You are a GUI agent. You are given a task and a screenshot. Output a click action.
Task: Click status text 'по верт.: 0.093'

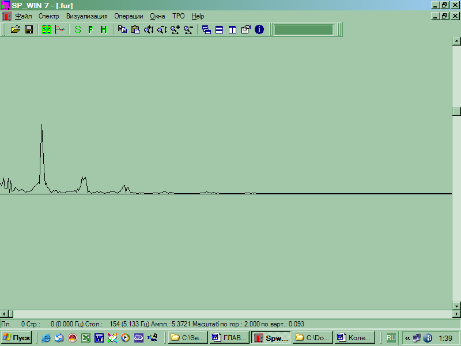[283, 324]
